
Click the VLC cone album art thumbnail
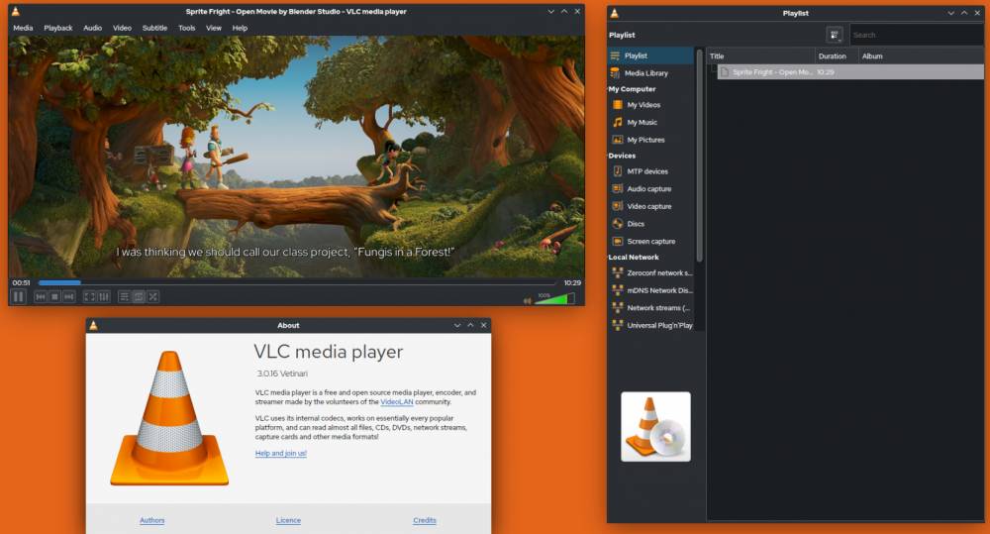(x=655, y=427)
